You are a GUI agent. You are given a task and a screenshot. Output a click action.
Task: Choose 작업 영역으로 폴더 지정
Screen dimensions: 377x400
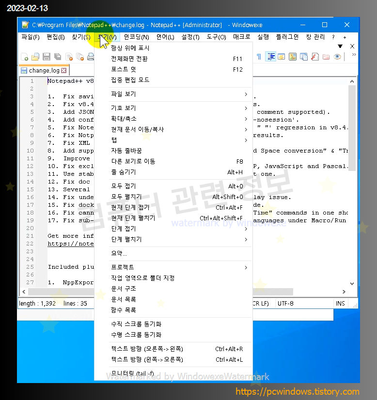[x=173, y=278]
